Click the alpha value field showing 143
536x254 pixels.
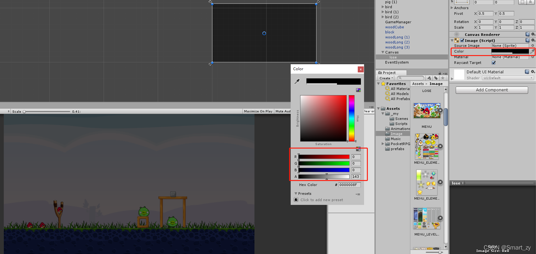356,177
